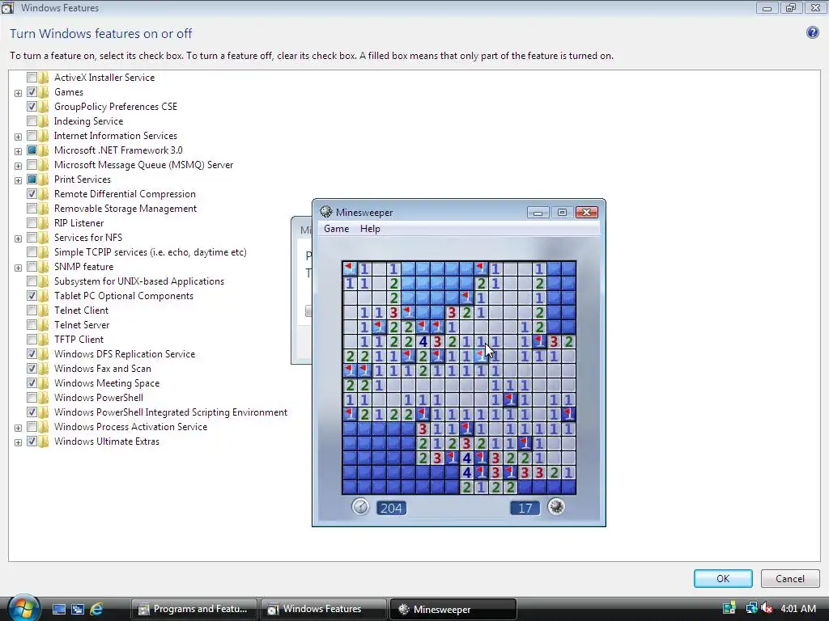Select the Windows Meeting Space row

(107, 383)
